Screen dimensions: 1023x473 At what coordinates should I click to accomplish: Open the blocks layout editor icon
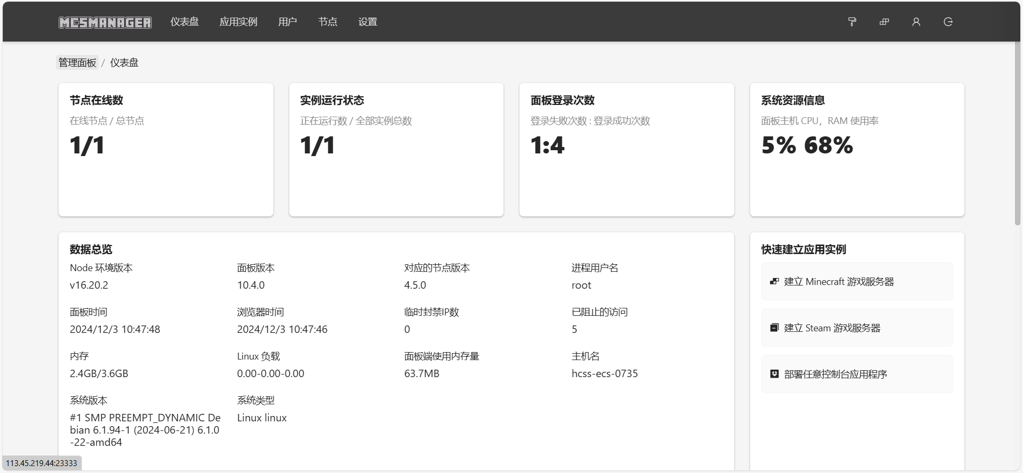pos(884,22)
